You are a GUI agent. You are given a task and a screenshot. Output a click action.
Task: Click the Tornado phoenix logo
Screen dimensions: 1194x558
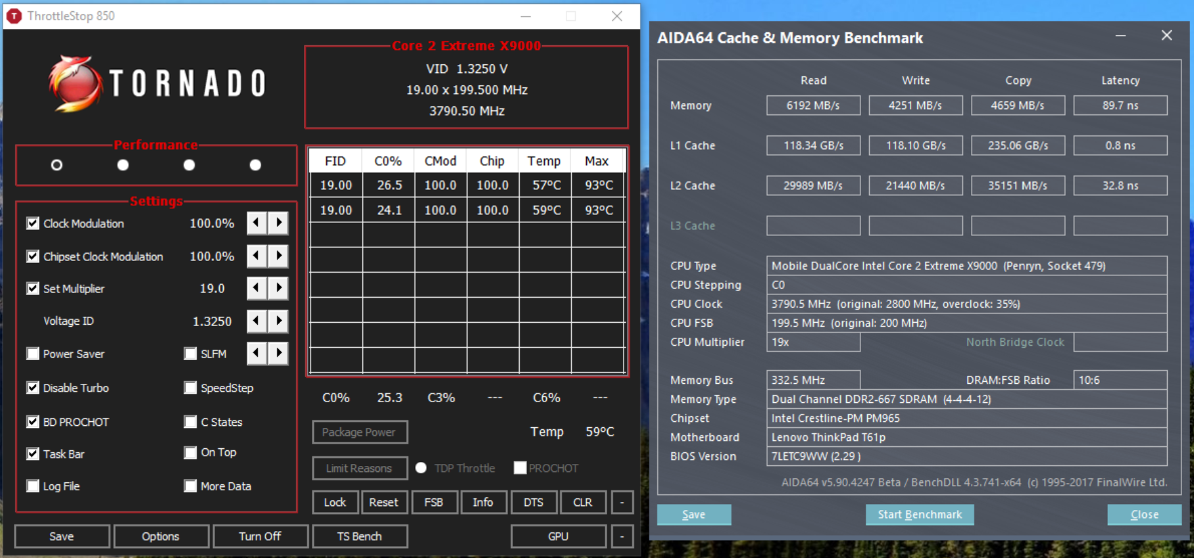pyautogui.click(x=75, y=83)
